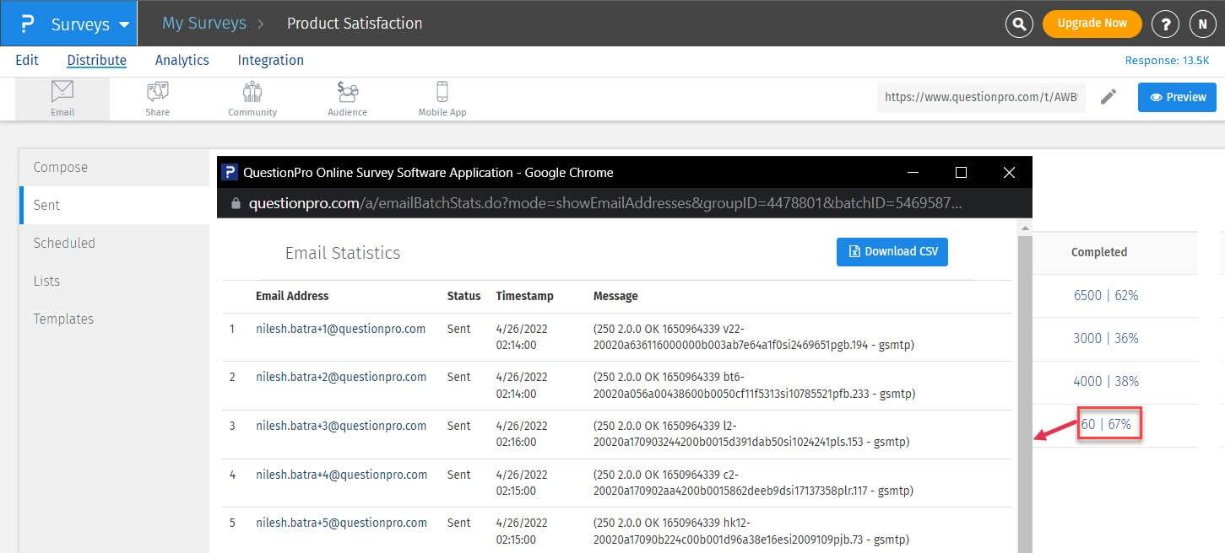The image size is (1225, 553).
Task: Go to the Edit tab
Action: pyautogui.click(x=27, y=60)
